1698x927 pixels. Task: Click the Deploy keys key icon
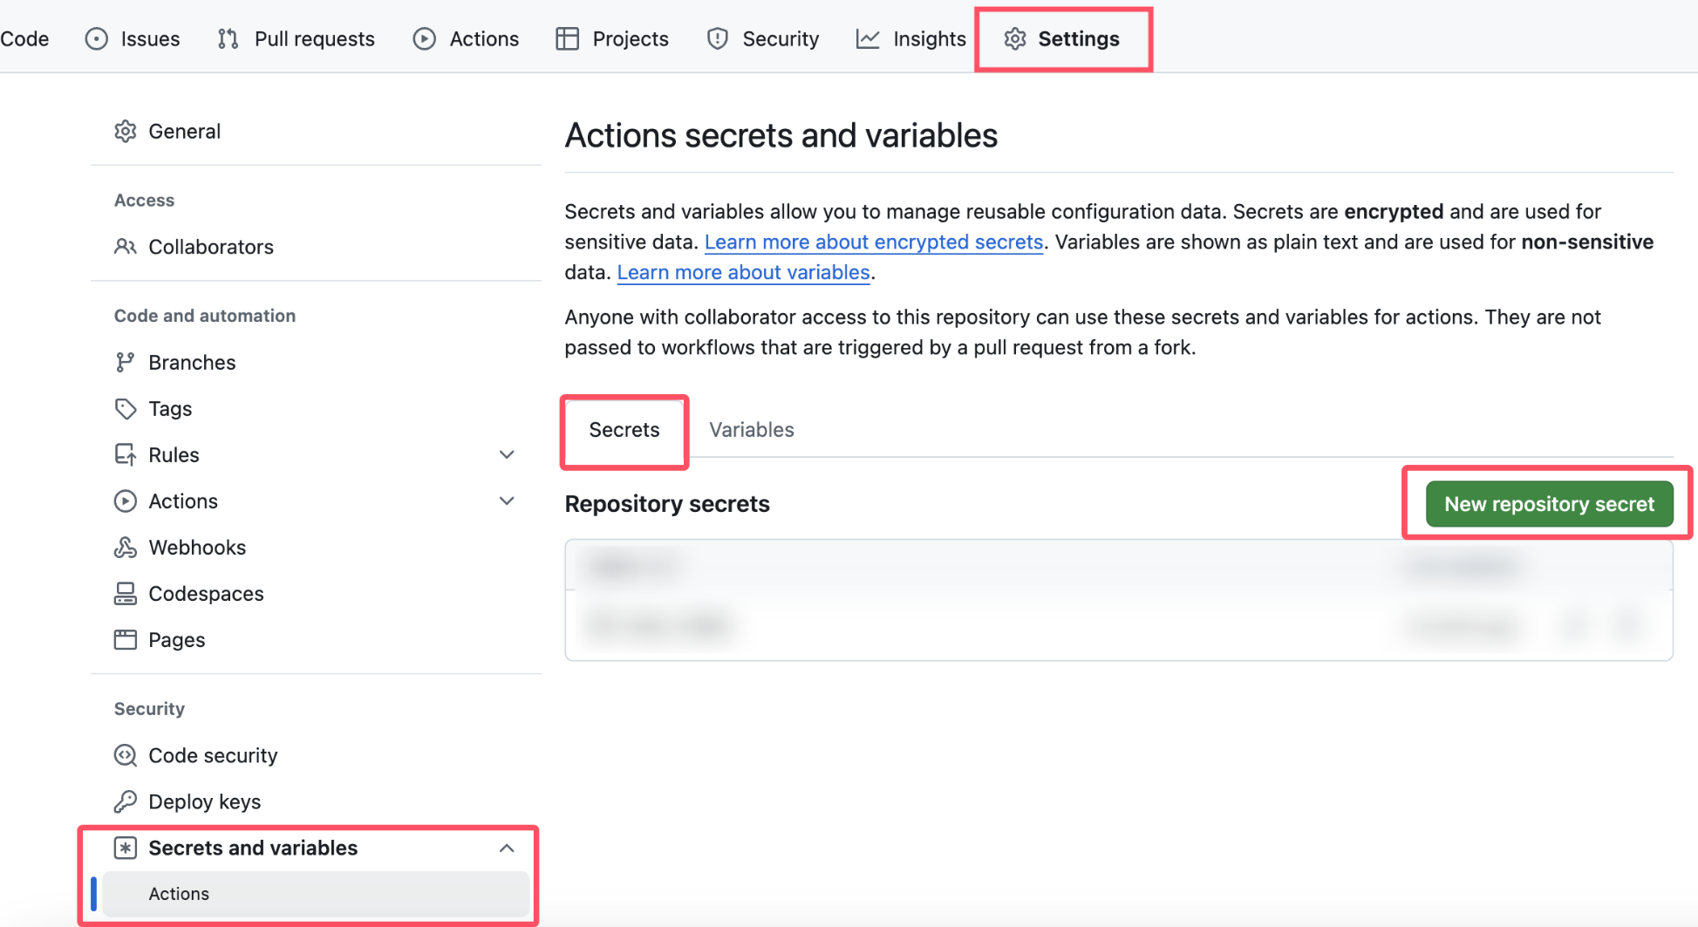coord(126,801)
